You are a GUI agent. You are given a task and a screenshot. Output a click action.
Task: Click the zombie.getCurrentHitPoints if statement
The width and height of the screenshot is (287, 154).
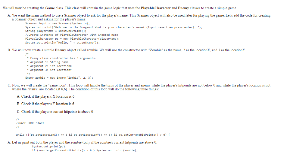(x=85, y=150)
